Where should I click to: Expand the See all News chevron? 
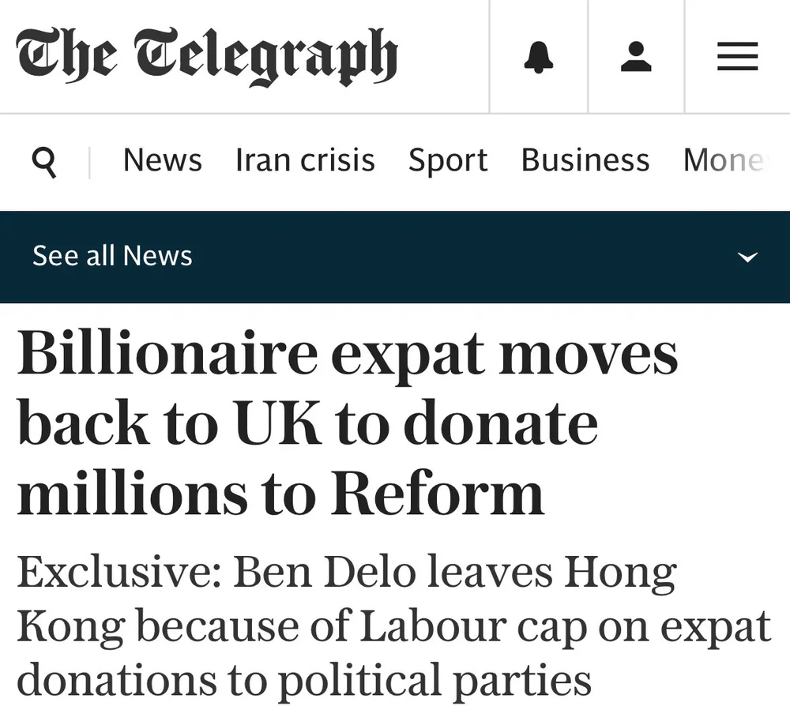point(747,257)
